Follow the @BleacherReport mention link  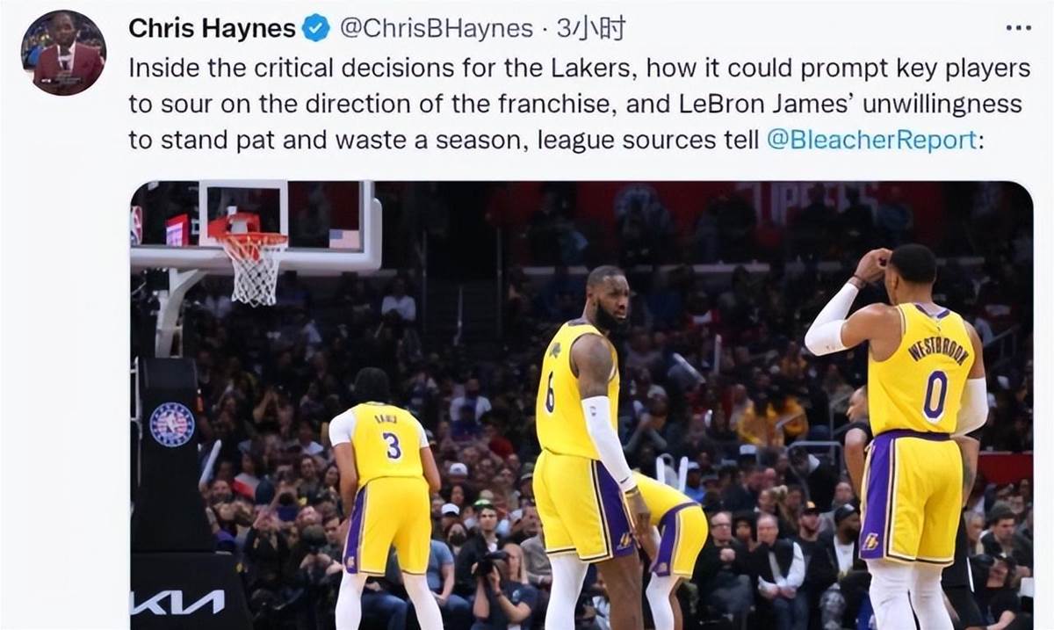click(x=871, y=140)
